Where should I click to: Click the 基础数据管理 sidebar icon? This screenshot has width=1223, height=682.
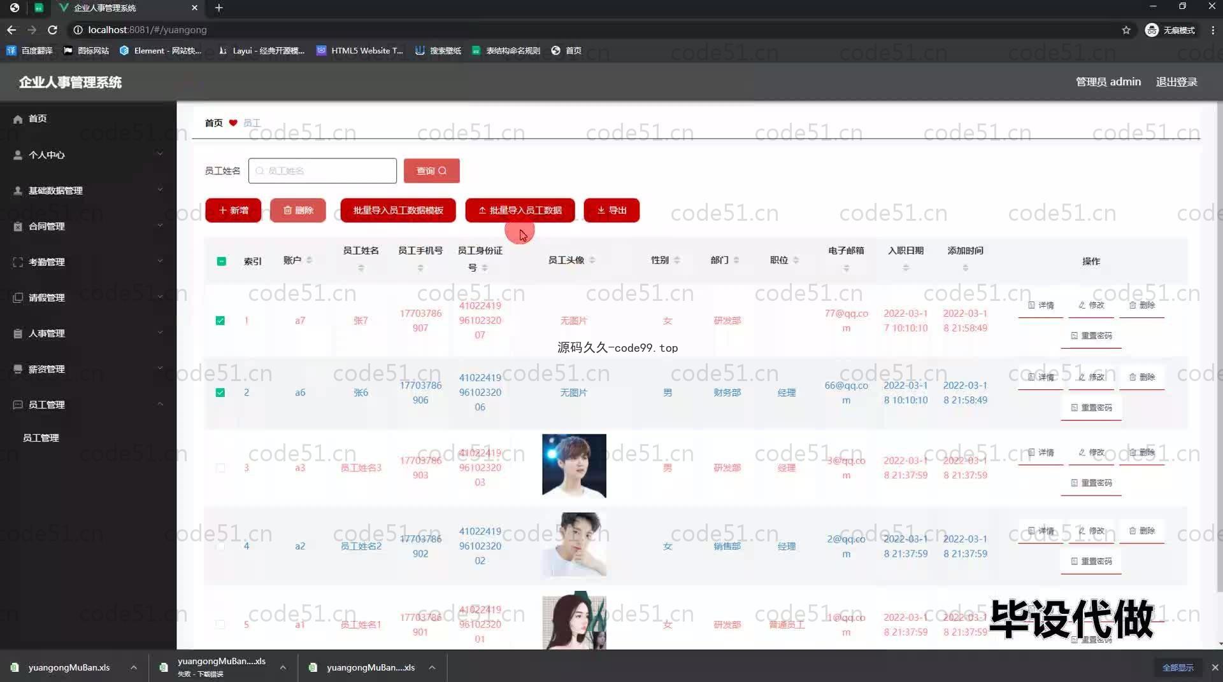pyautogui.click(x=18, y=191)
